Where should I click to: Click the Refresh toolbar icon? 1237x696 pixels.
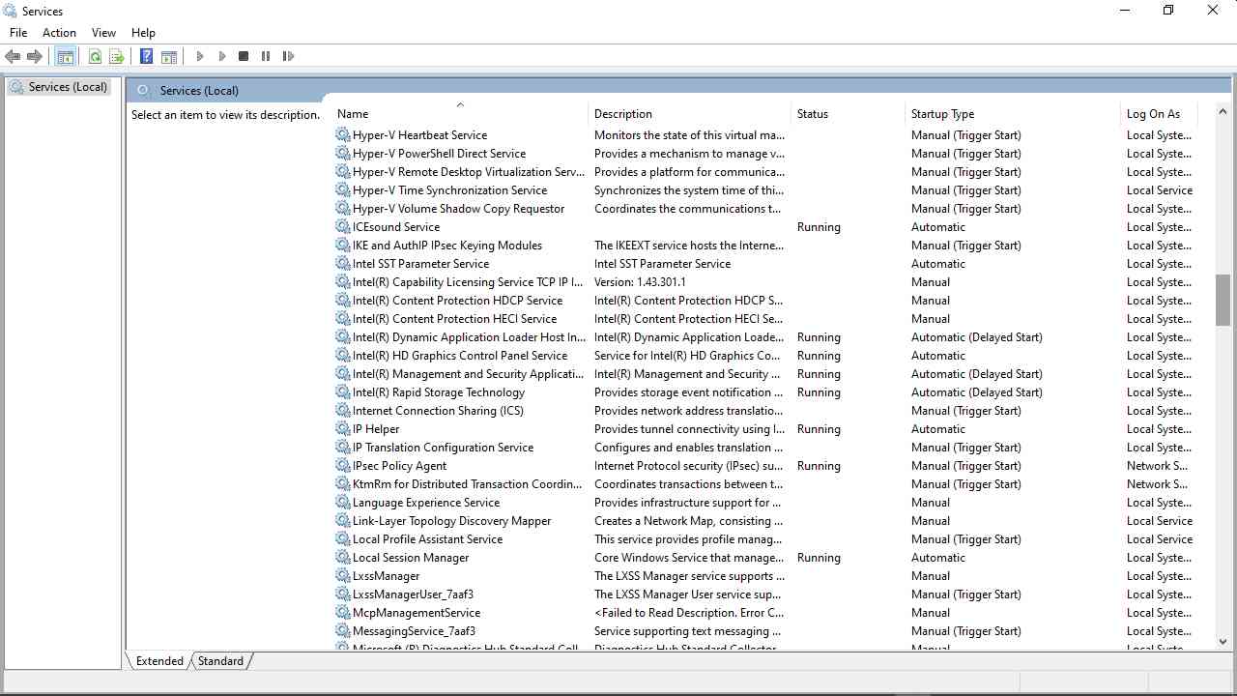(x=95, y=57)
